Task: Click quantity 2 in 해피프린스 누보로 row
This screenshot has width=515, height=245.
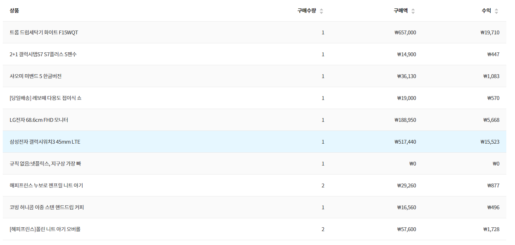Action: point(323,186)
